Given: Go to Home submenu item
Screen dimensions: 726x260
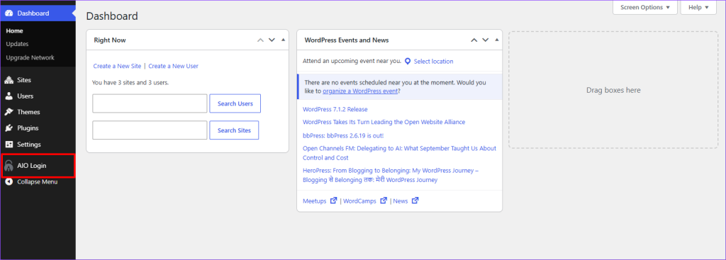Looking at the screenshot, I should 14,31.
